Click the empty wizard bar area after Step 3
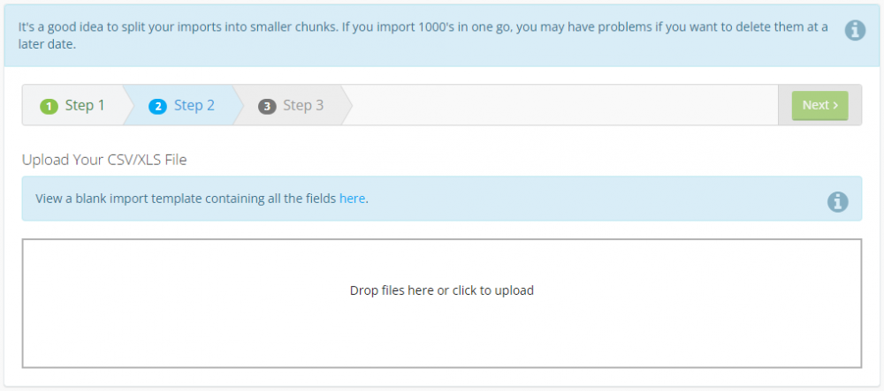884x391 pixels. (566, 105)
